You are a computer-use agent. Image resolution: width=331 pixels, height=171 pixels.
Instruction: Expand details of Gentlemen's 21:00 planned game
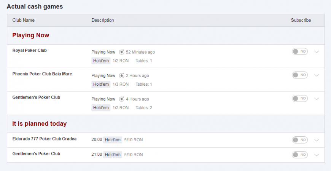click(x=317, y=155)
